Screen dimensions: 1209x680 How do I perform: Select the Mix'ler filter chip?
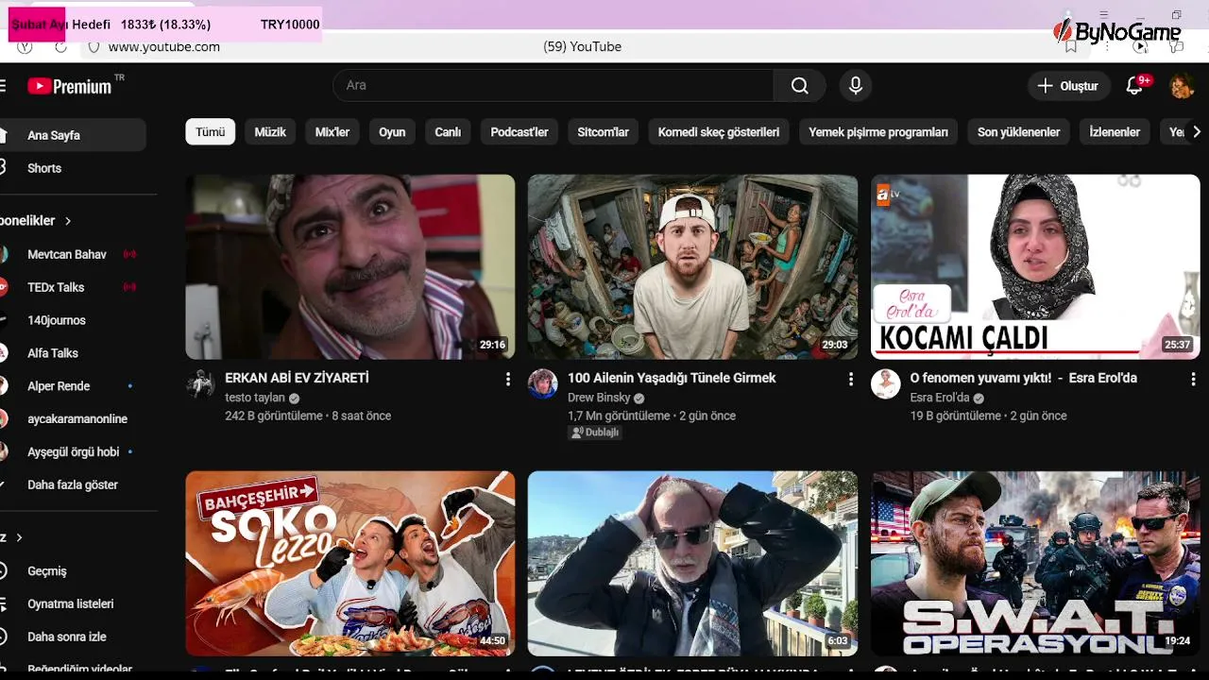click(x=332, y=132)
